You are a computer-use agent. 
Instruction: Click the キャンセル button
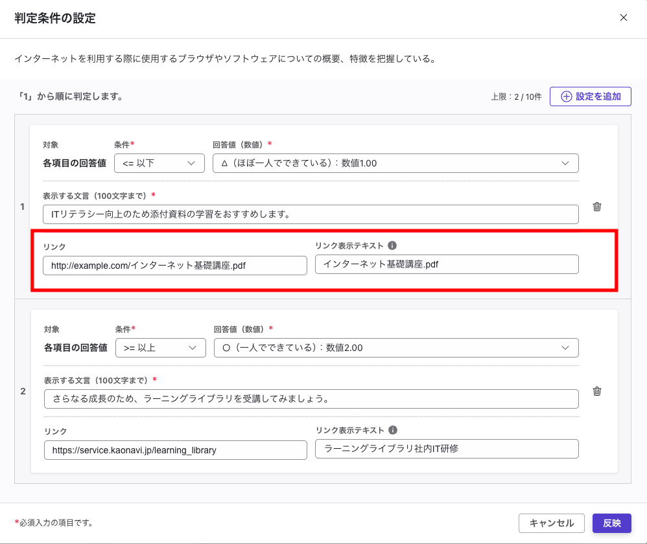(552, 523)
